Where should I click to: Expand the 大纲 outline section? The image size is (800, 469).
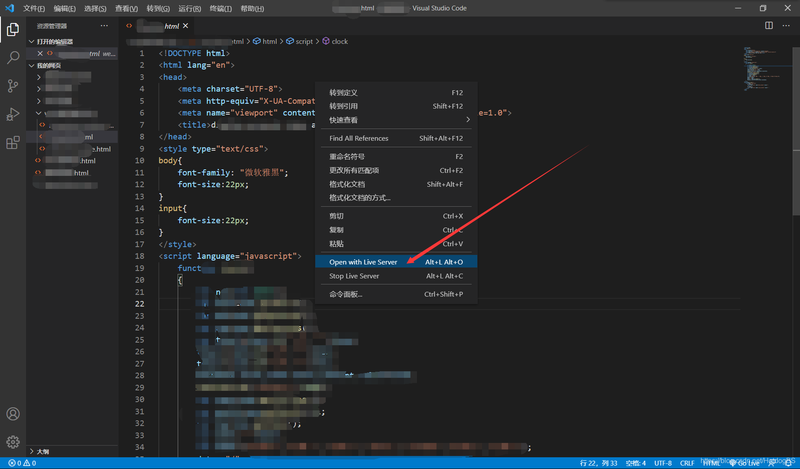(31, 451)
